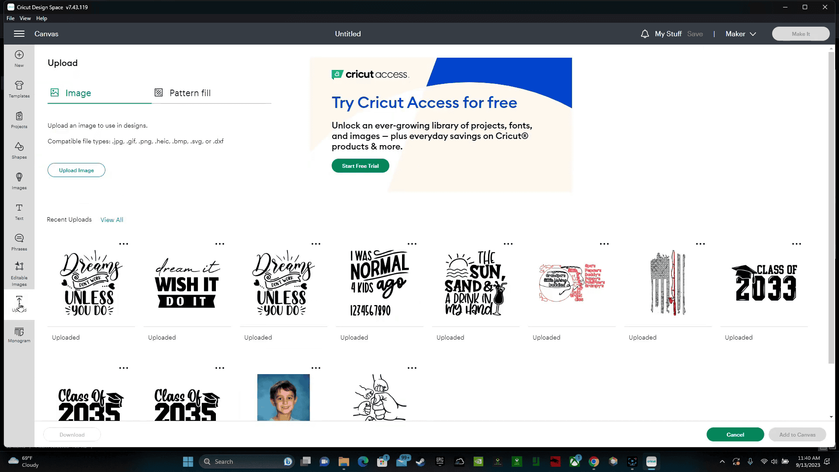This screenshot has width=839, height=472.
Task: Click the Upload Image button
Action: [76, 170]
